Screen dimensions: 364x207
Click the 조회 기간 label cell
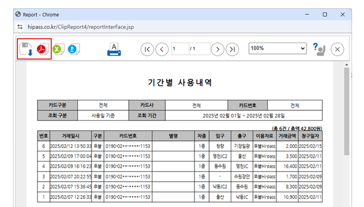click(x=147, y=115)
